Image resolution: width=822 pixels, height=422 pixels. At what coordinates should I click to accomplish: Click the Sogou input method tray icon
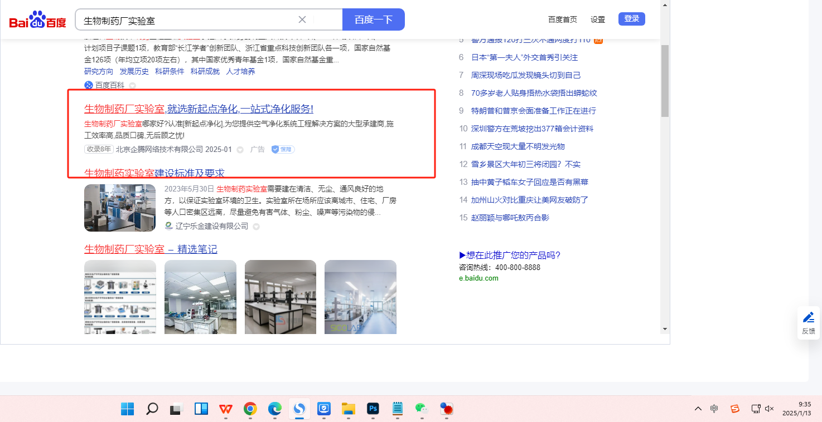click(735, 409)
